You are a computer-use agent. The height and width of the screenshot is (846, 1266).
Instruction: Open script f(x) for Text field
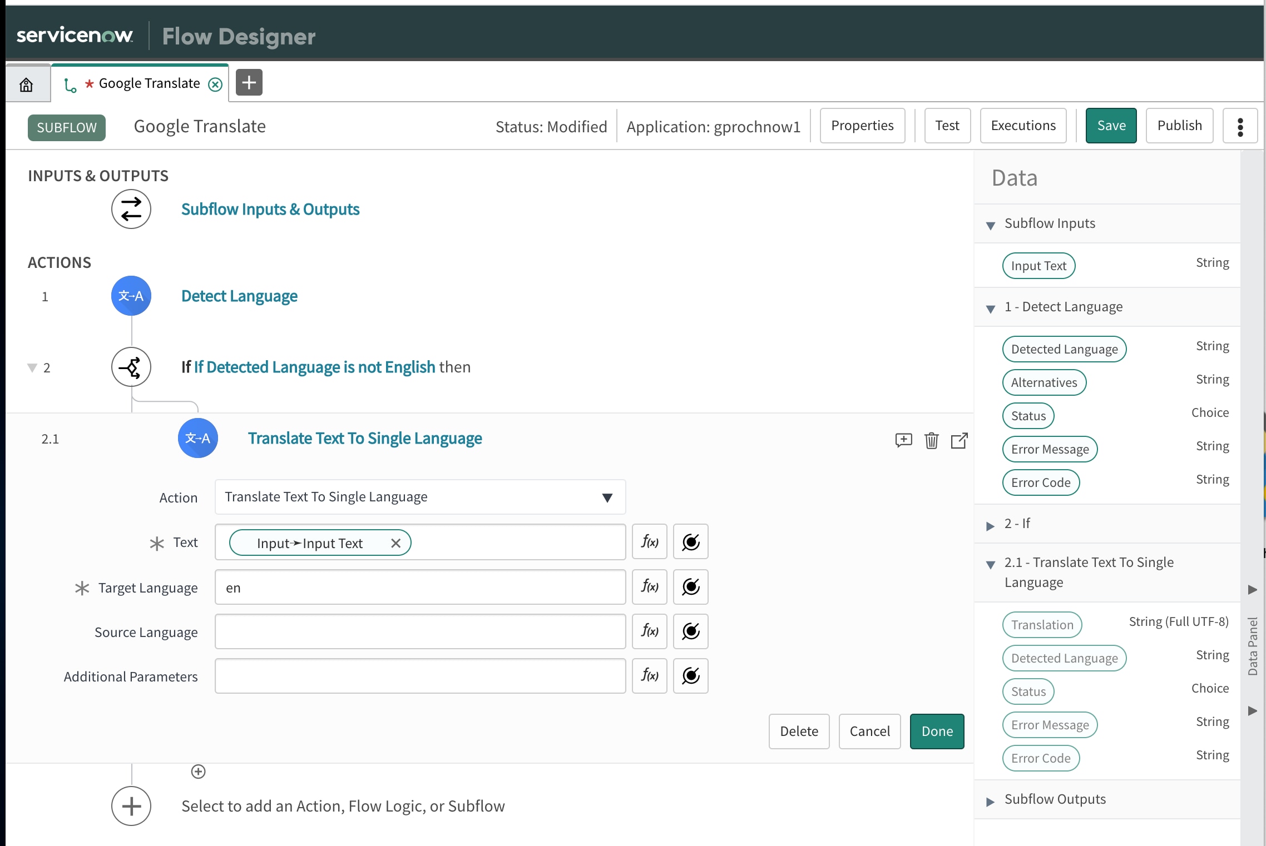[x=649, y=541]
